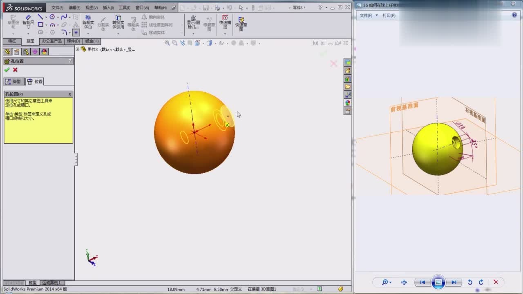
Task: Select the Line sketch tool
Action: [x=40, y=17]
